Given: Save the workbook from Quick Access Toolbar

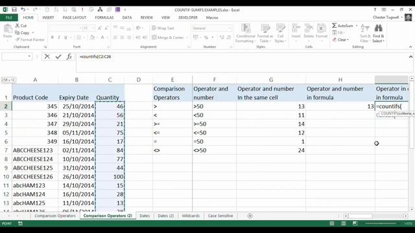Looking at the screenshot, I should 14,10.
